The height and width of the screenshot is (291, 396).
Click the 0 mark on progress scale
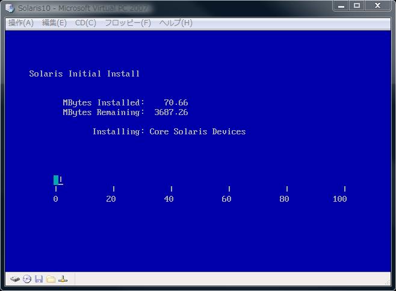tap(55, 199)
